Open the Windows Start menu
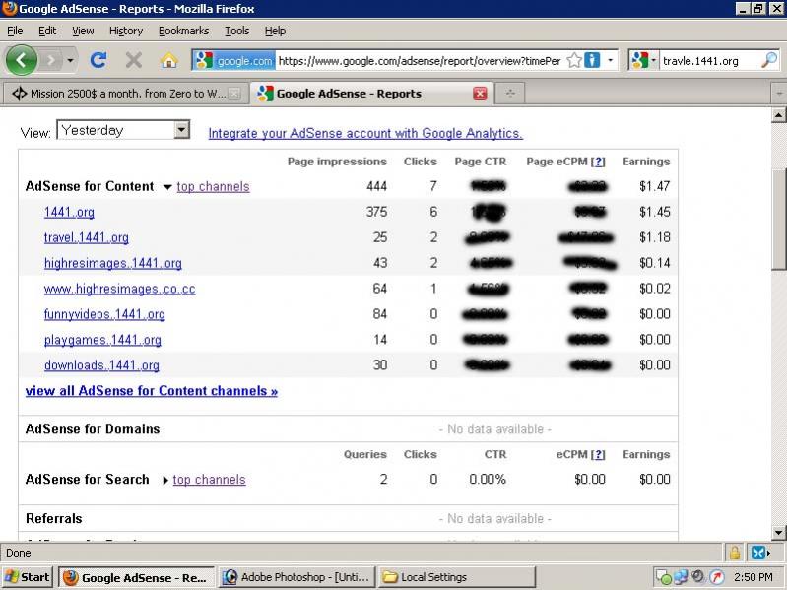 coord(28,577)
